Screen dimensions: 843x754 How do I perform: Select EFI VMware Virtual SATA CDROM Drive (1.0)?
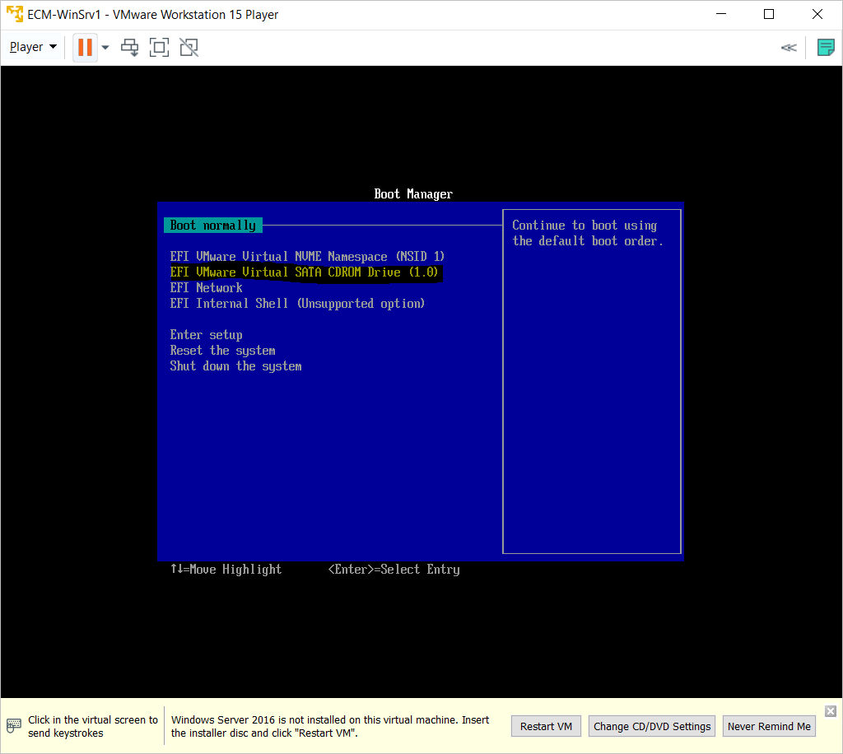305,272
